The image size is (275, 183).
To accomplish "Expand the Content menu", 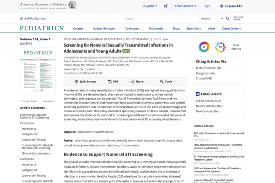I will coord(80,29).
